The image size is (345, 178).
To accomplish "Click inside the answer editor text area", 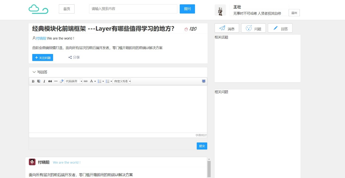I will pyautogui.click(x=118, y=109).
